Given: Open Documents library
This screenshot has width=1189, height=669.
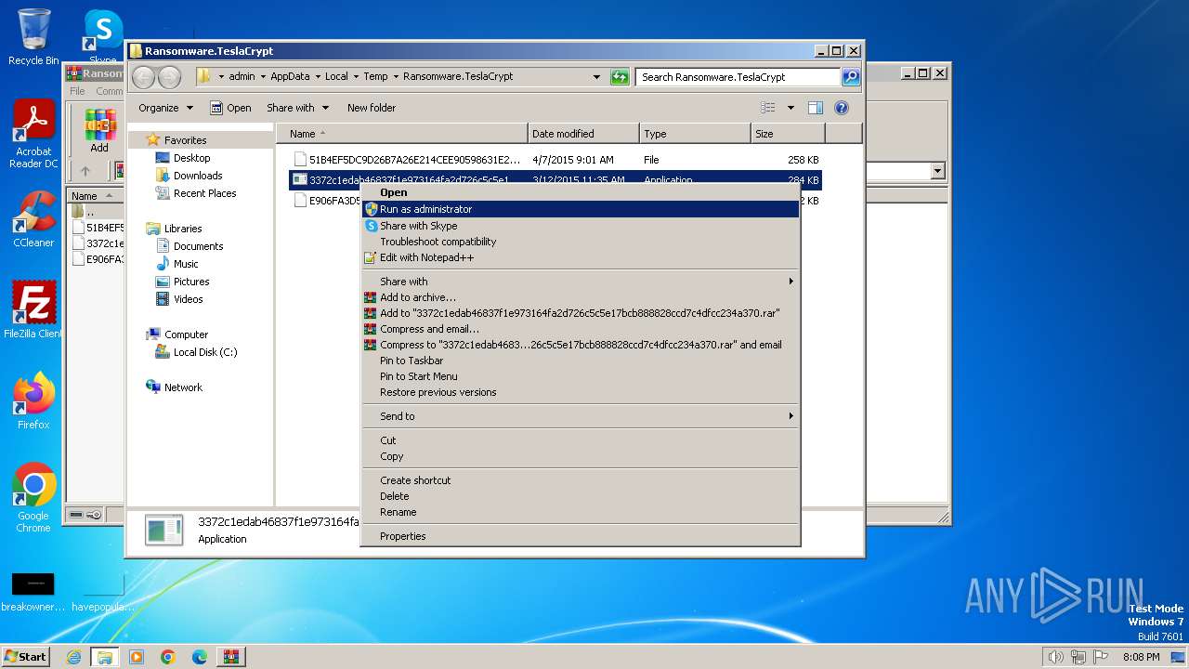Looking at the screenshot, I should coord(189,246).
